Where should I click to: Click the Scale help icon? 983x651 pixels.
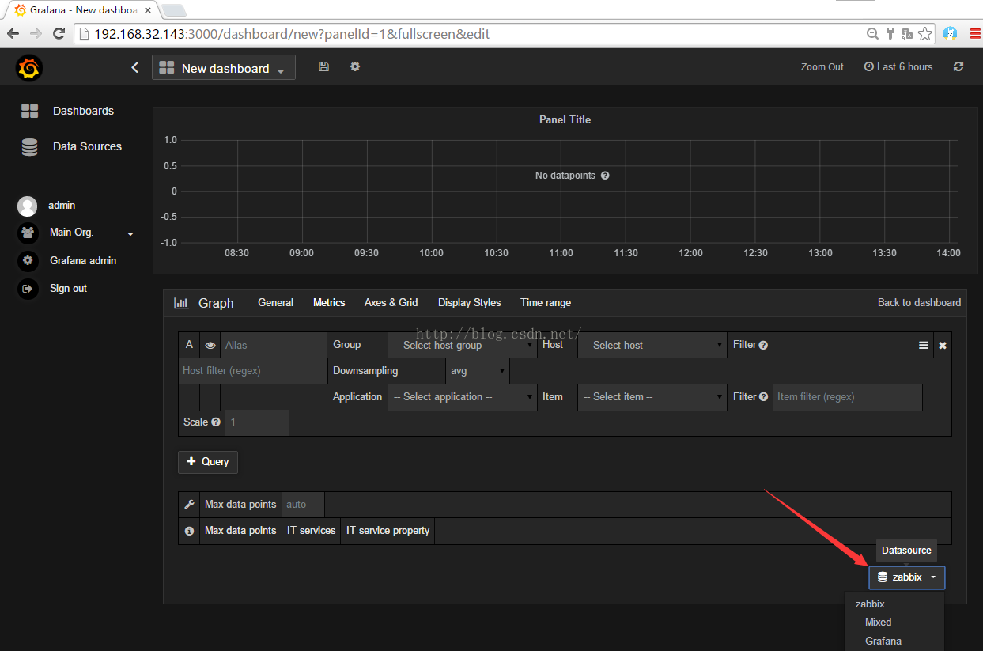coord(216,422)
